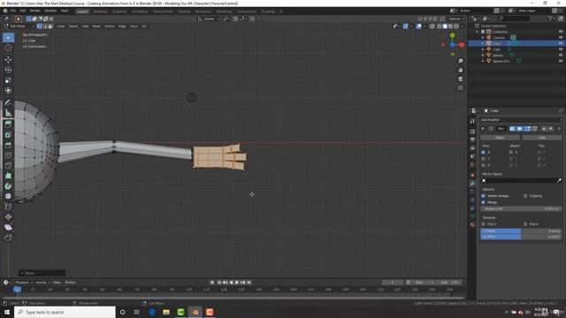Switch to the UV Editing workspace tab
The width and height of the screenshot is (566, 318).
coord(140,11)
